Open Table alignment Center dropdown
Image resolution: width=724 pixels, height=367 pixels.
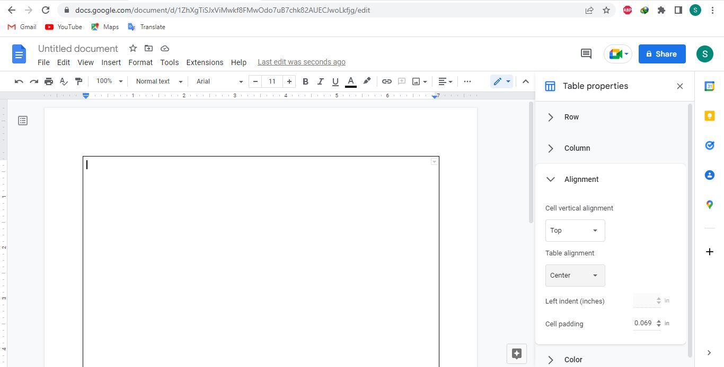[x=575, y=276]
